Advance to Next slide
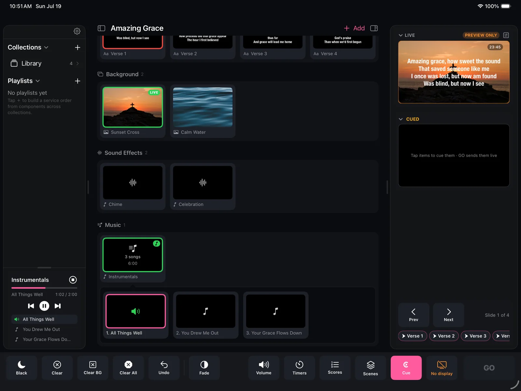Screen dimensions: 521x391 pos(448,315)
